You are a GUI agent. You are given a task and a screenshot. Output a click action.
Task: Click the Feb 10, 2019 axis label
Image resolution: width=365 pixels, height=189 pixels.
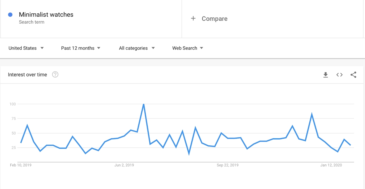[x=21, y=165]
